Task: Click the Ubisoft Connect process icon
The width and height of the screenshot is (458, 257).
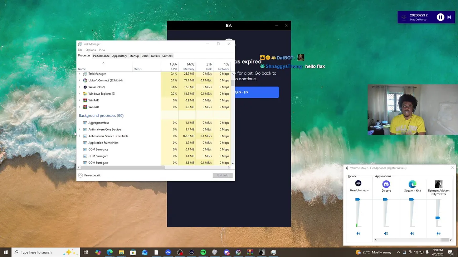Action: click(85, 80)
